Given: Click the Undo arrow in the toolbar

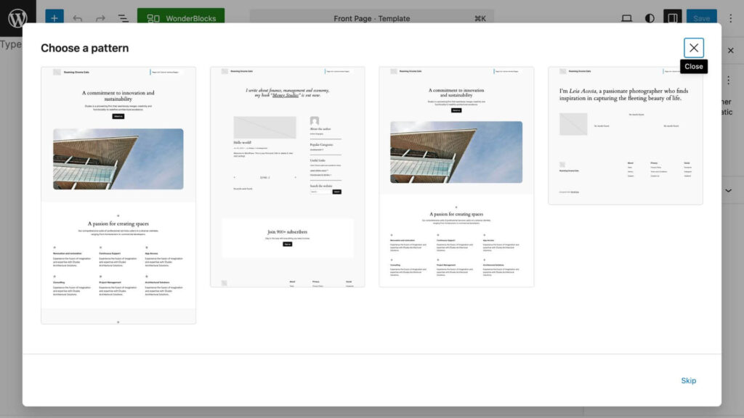Looking at the screenshot, I should 78,18.
